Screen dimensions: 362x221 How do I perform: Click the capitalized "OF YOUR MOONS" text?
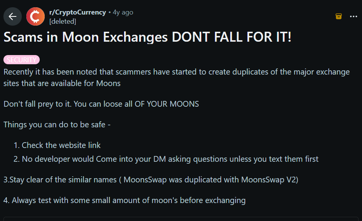click(166, 104)
